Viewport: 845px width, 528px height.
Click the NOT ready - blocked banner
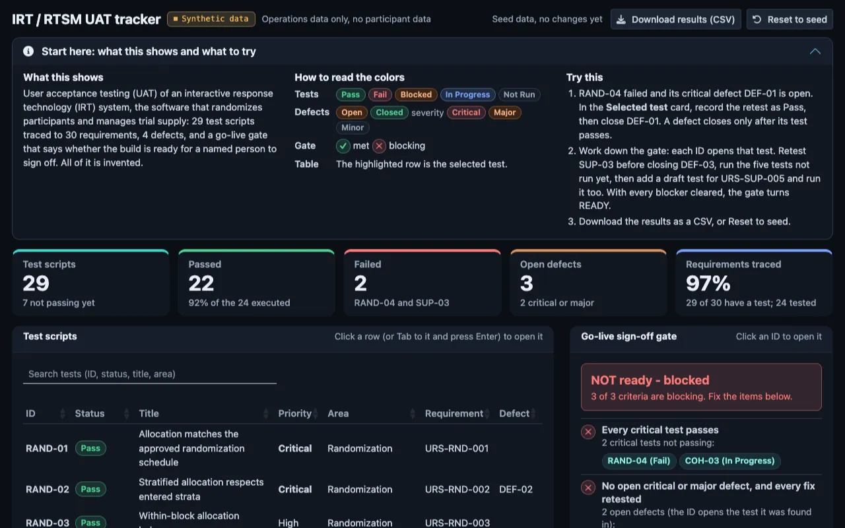(x=701, y=387)
